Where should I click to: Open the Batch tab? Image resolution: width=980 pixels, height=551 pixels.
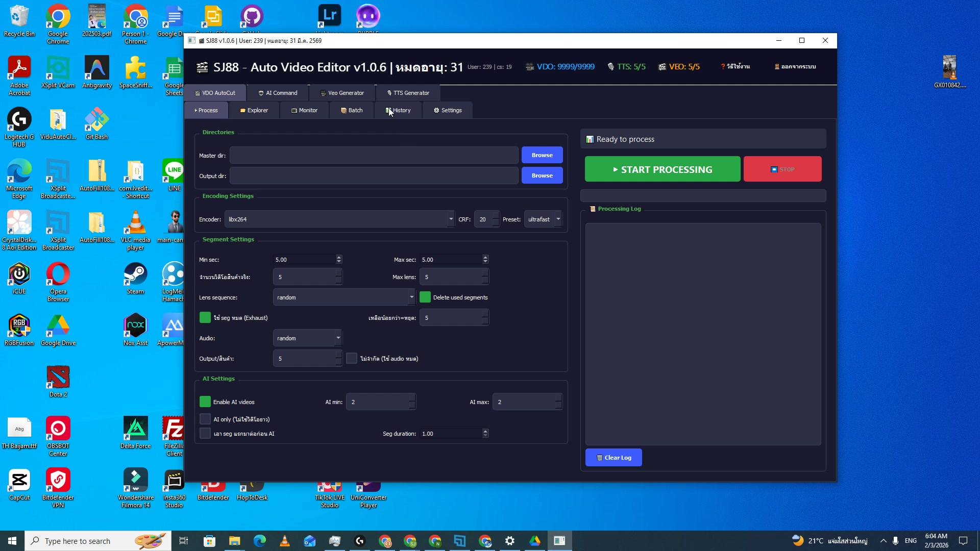tap(351, 110)
